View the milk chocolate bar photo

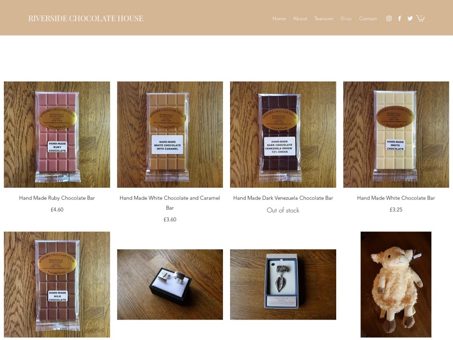pyautogui.click(x=57, y=285)
